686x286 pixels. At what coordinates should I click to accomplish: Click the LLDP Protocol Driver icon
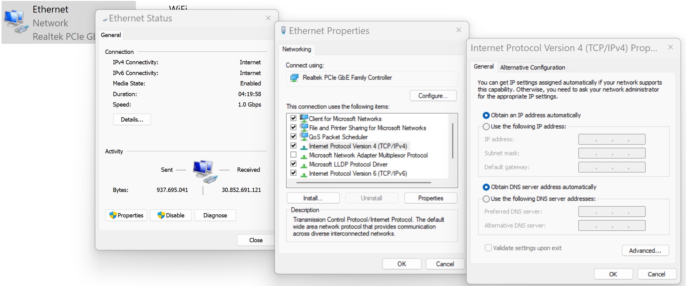coord(304,166)
